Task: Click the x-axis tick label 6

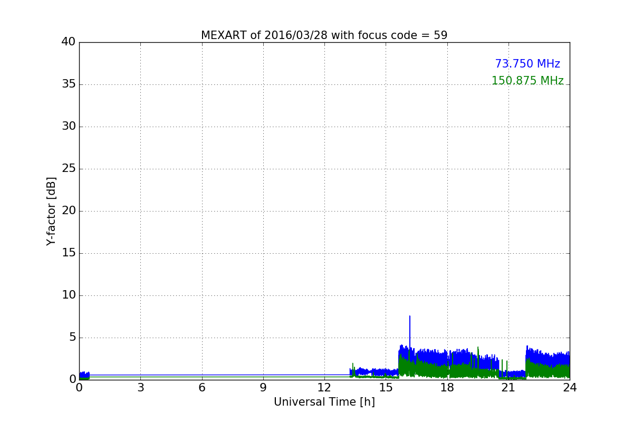Action: coord(202,388)
